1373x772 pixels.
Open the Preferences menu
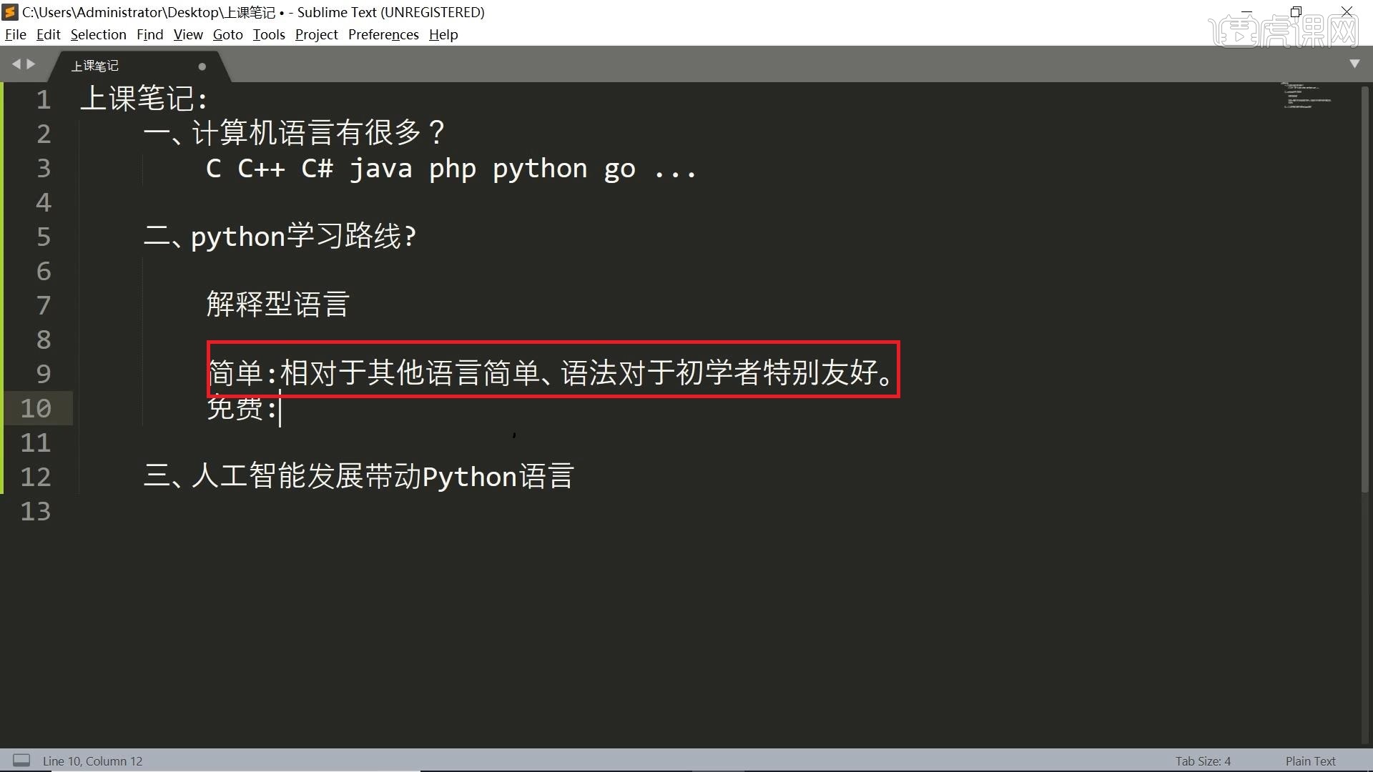pos(383,34)
